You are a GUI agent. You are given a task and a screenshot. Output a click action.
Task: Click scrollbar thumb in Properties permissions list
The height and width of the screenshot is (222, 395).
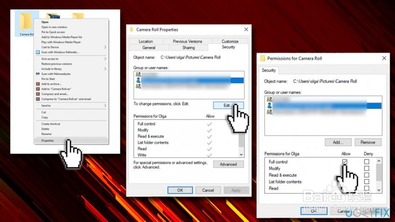click(x=241, y=140)
